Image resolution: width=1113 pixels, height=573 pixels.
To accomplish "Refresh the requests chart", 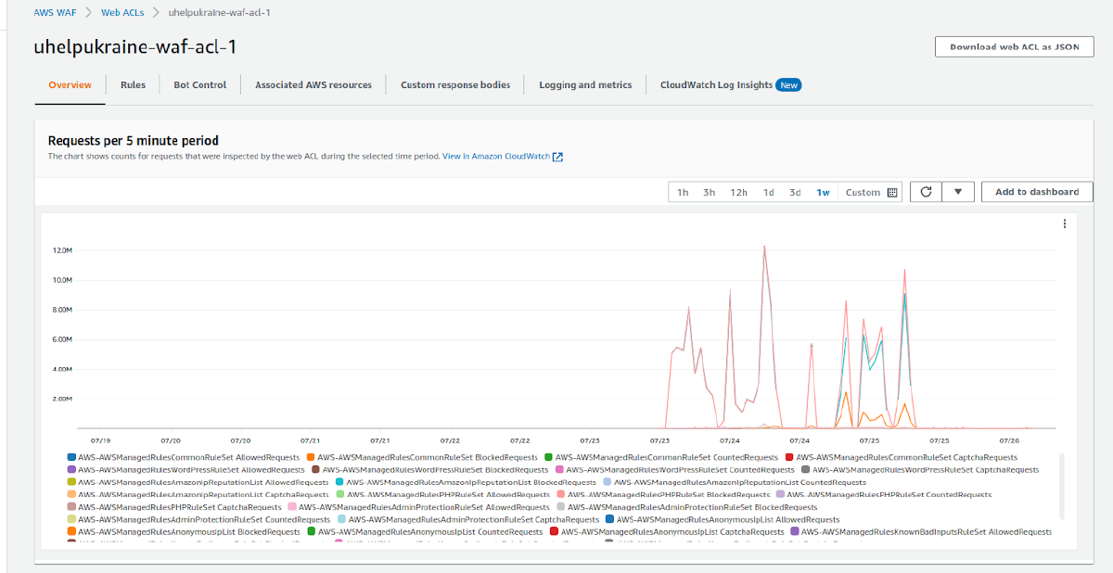I will click(925, 192).
